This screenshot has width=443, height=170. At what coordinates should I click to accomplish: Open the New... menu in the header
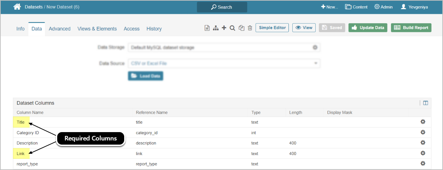click(330, 7)
